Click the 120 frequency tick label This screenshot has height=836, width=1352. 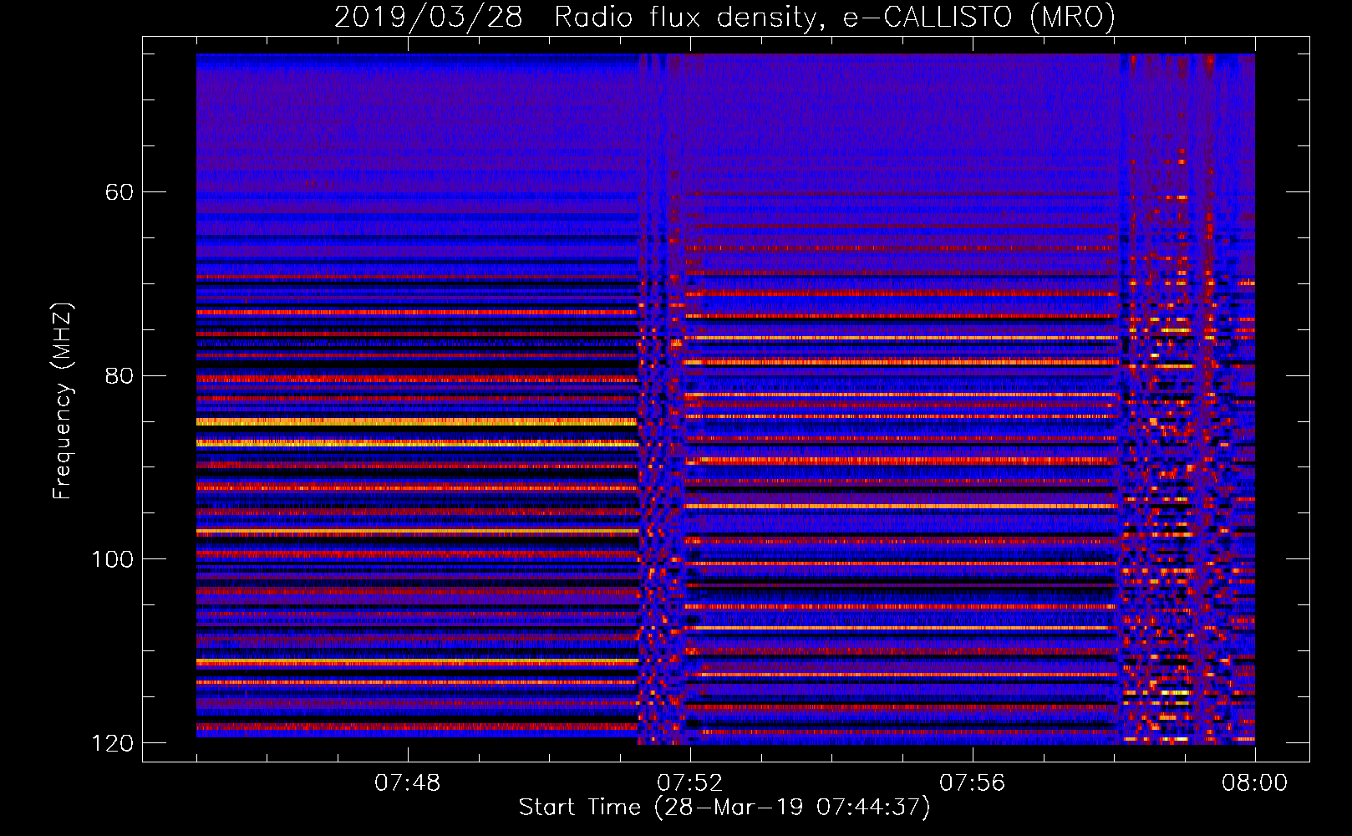[113, 743]
